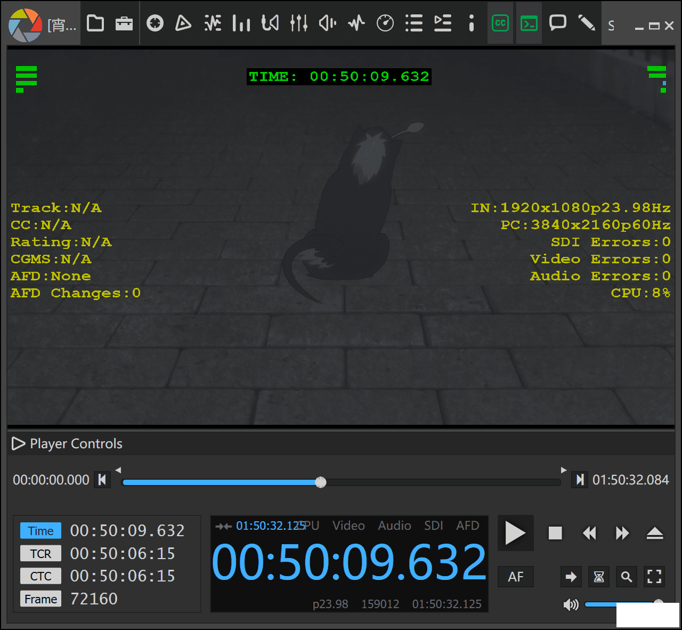Enter fullscreen with the corner-brackets button
The width and height of the screenshot is (682, 630).
coord(654,577)
